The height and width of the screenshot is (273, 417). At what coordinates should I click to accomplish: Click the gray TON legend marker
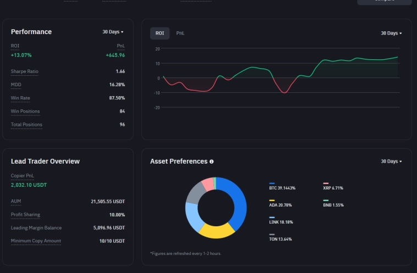click(x=272, y=235)
